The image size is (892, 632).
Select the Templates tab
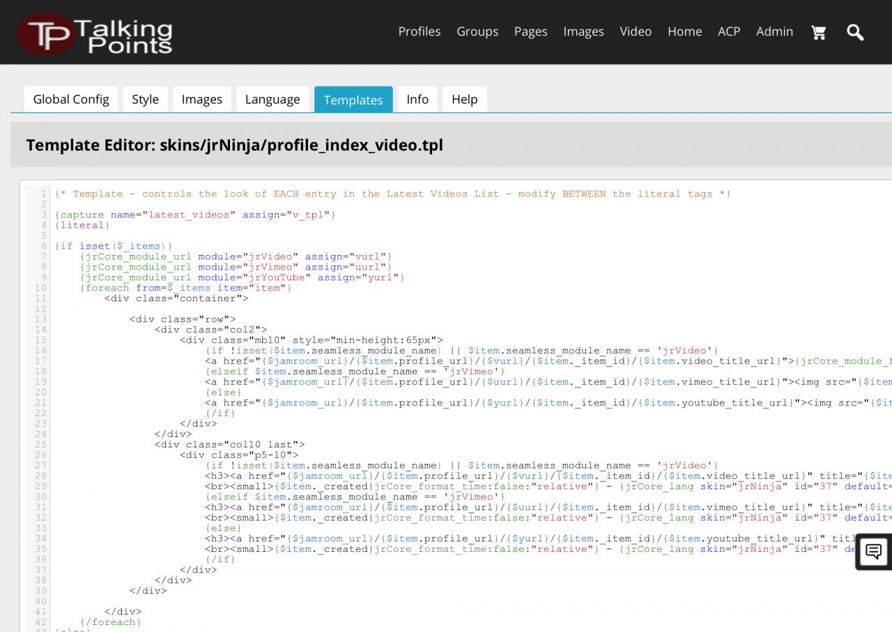click(x=353, y=99)
